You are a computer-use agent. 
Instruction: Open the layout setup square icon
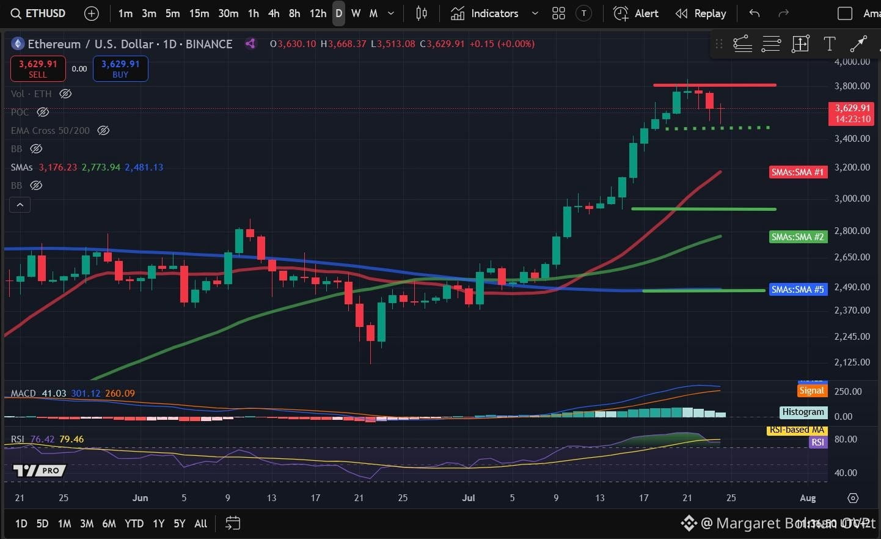click(845, 13)
